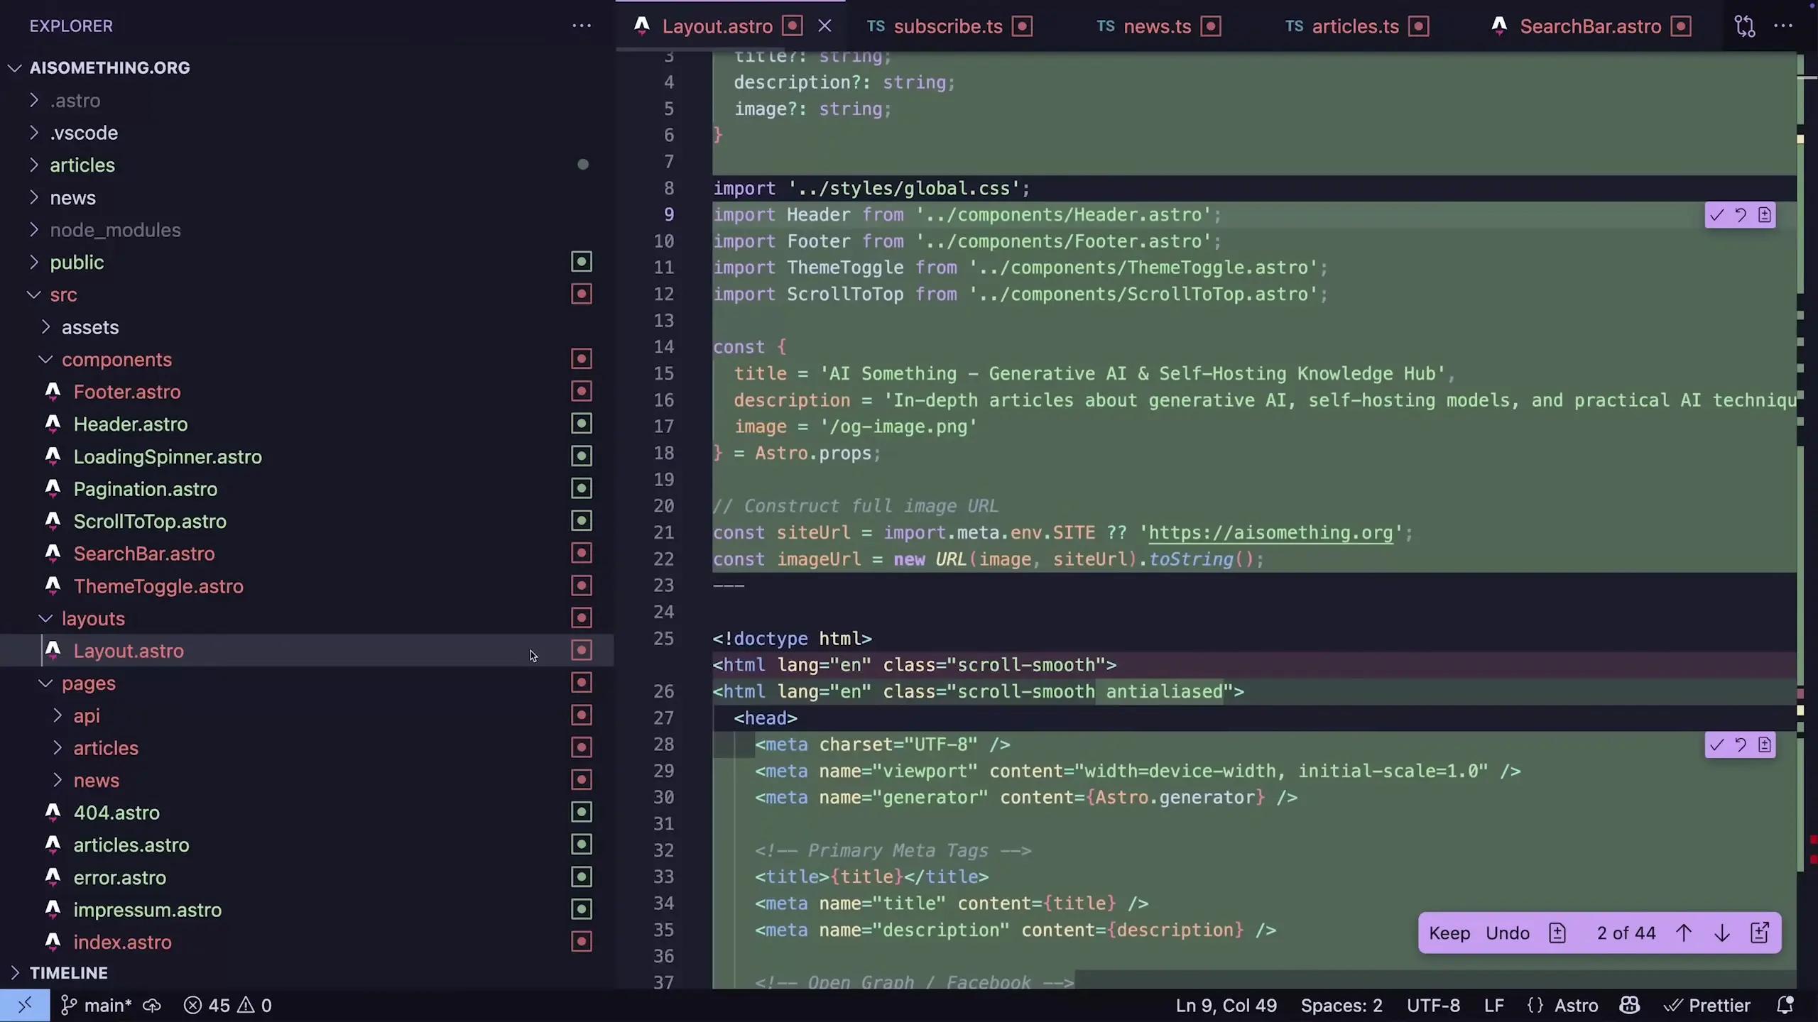Open ScrollToTop.astro in explorer
This screenshot has height=1022, width=1818.
click(307, 521)
